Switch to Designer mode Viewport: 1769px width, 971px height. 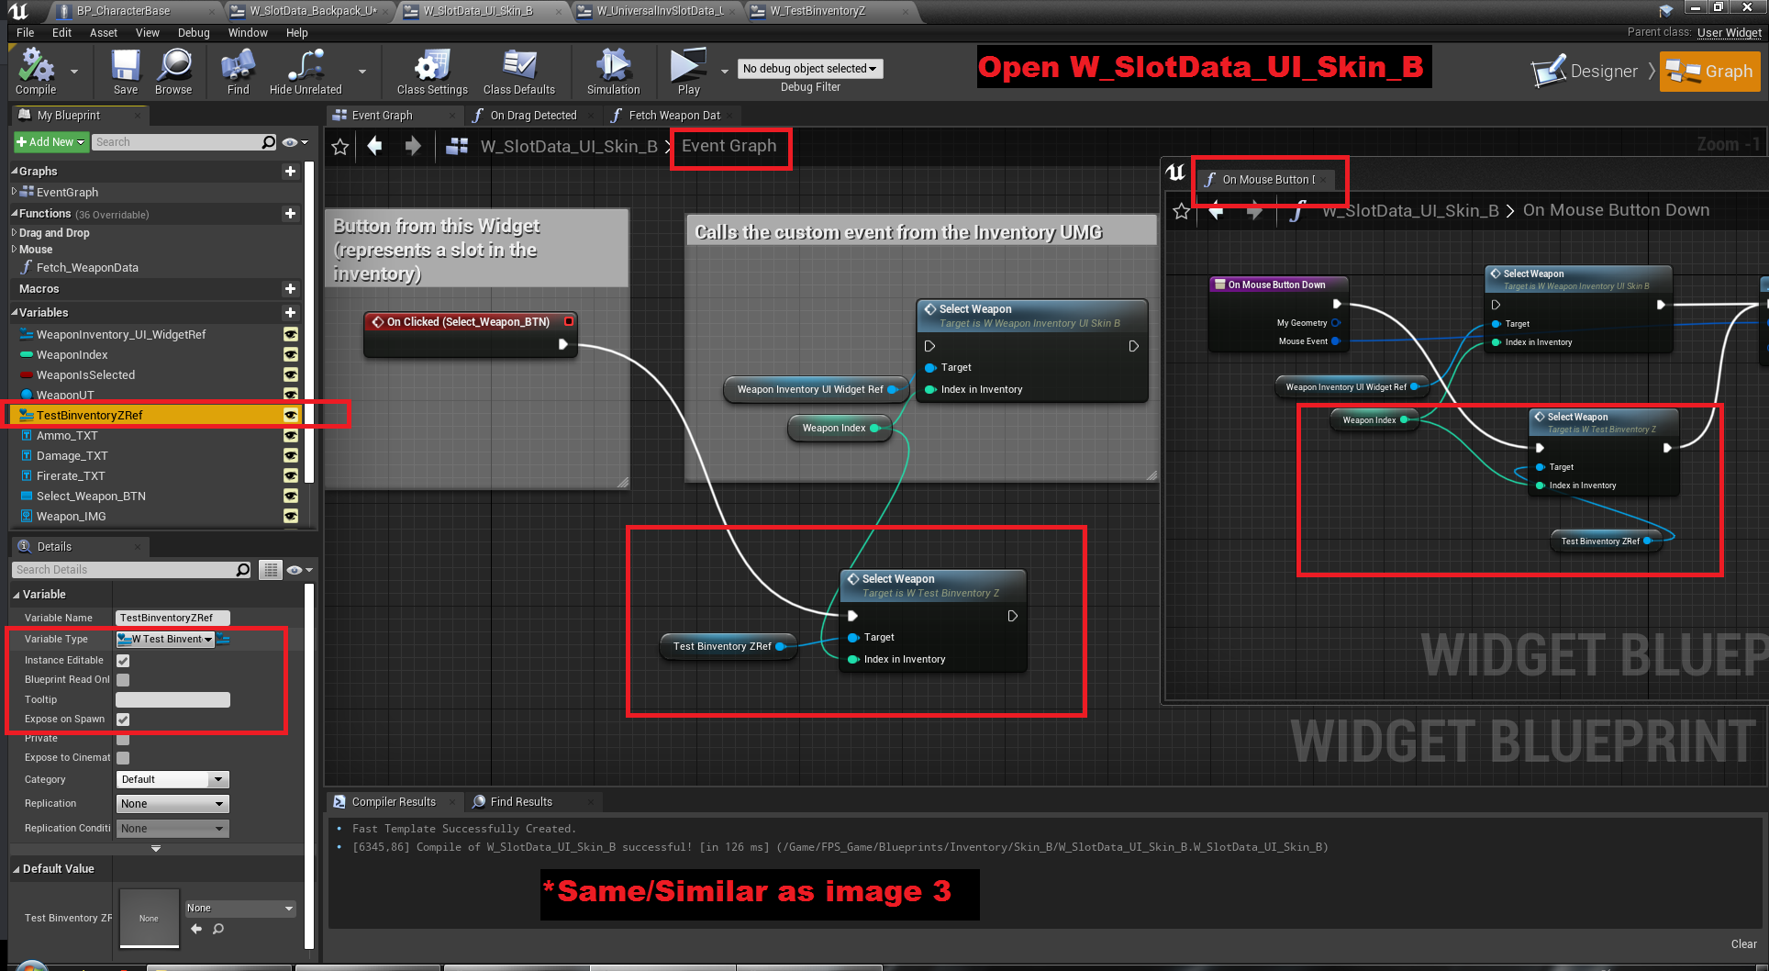(1586, 72)
